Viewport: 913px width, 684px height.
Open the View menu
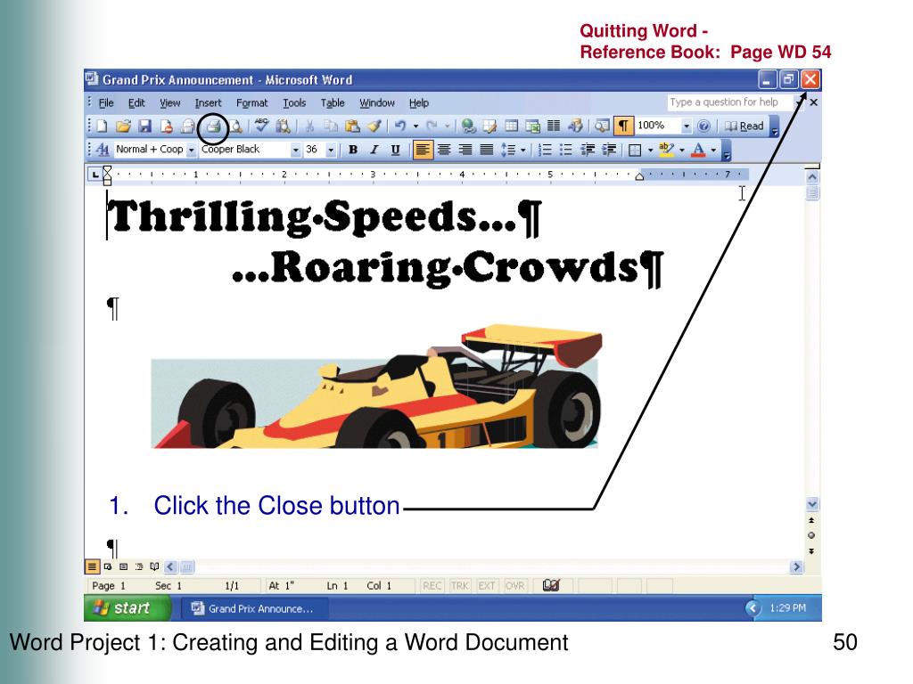[x=170, y=103]
